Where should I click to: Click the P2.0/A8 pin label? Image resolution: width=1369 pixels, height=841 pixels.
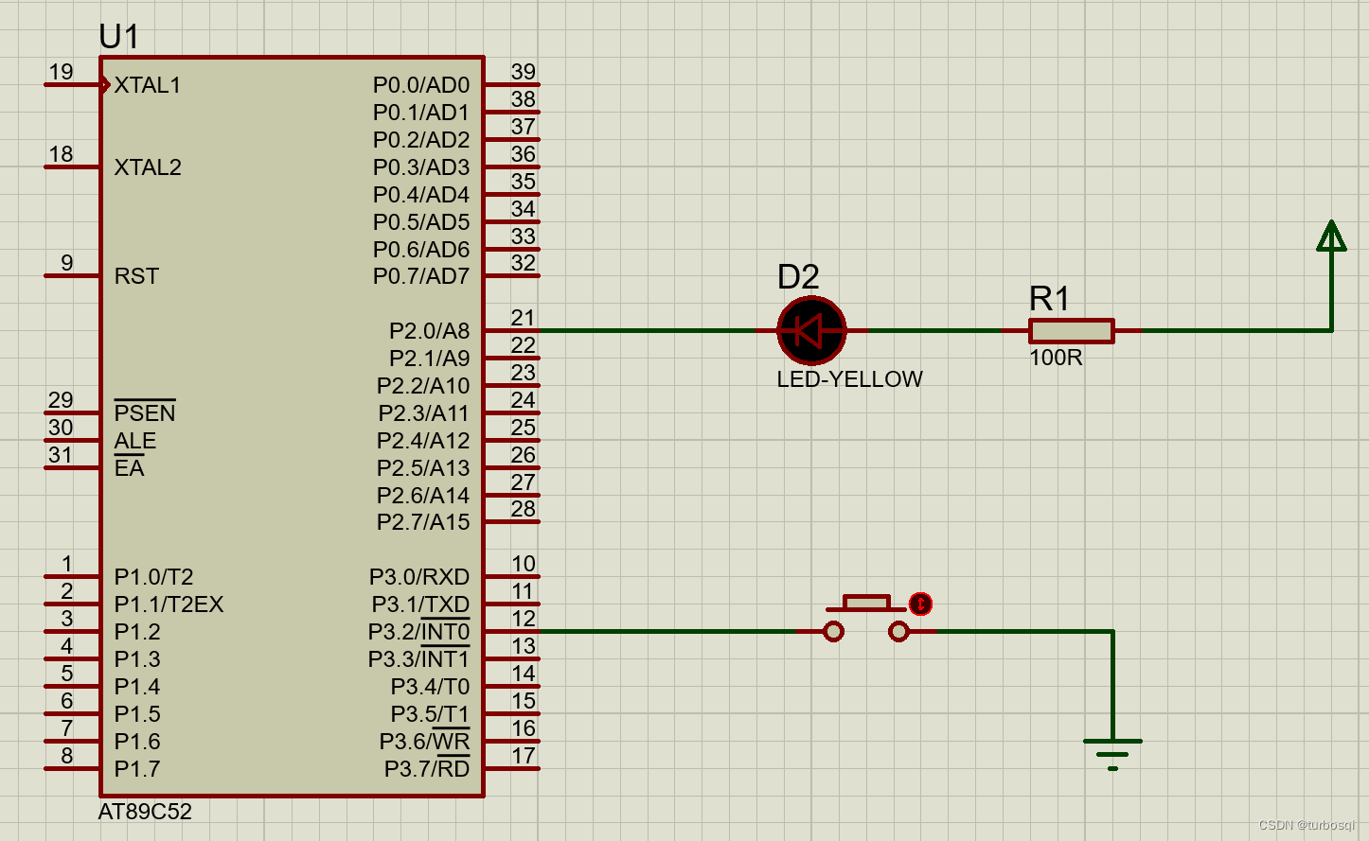430,331
